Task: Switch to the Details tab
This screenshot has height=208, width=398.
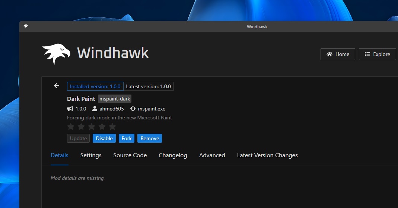Action: click(60, 155)
